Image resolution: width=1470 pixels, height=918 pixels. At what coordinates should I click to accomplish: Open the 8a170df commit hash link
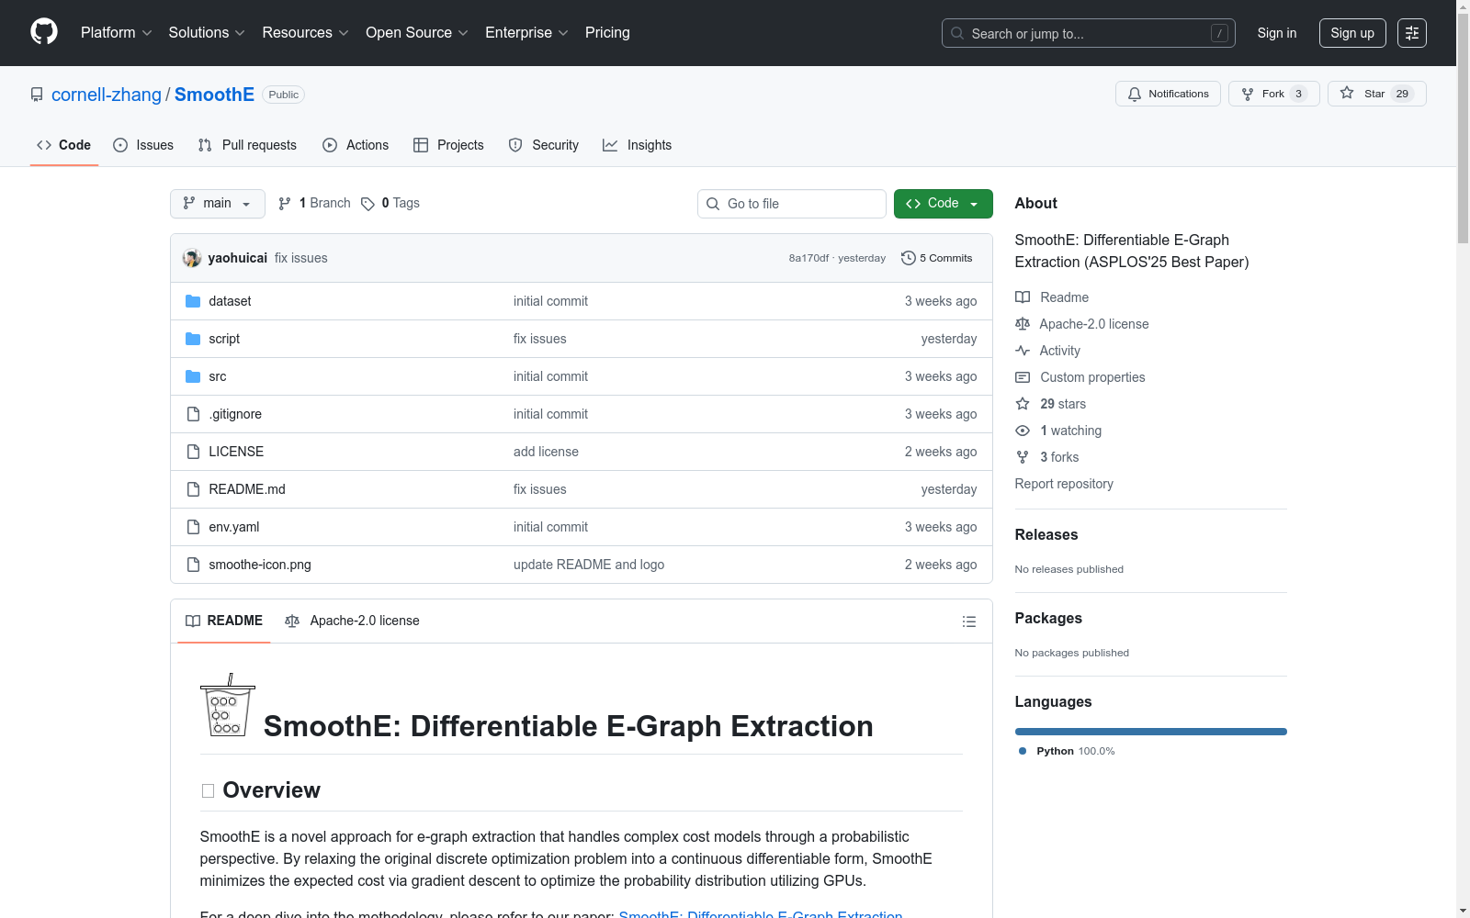(x=808, y=258)
